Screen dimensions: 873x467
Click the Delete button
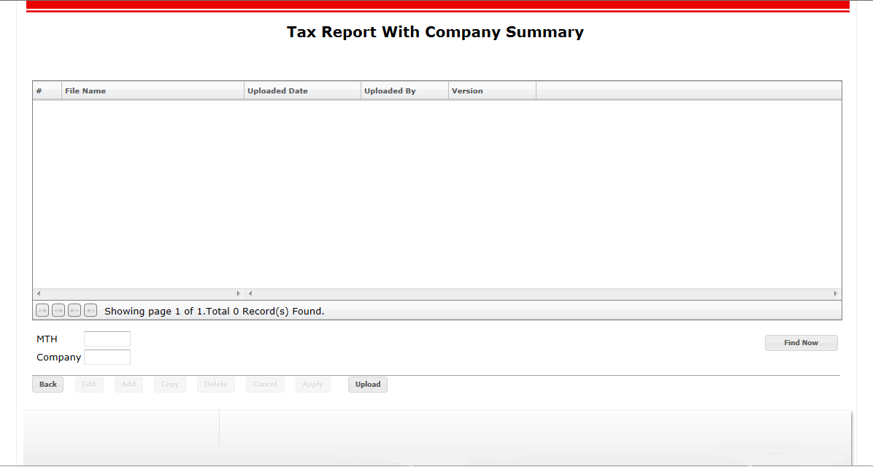point(216,385)
